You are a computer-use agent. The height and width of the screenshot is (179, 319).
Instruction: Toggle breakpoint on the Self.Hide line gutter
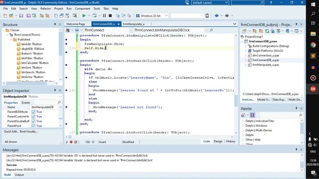tap(66, 48)
